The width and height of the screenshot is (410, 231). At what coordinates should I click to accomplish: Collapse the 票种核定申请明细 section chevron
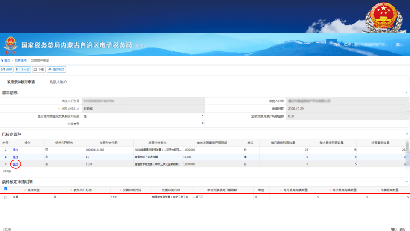coord(407,181)
